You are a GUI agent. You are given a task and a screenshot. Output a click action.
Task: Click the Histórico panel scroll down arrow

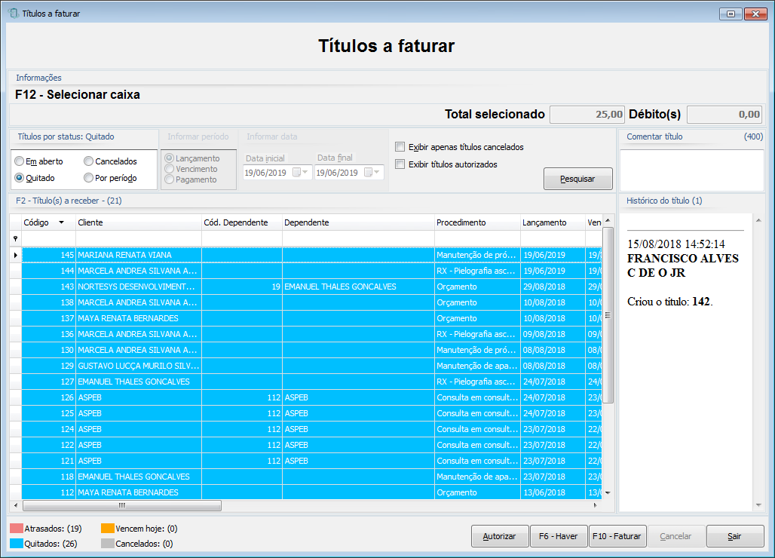(x=758, y=505)
